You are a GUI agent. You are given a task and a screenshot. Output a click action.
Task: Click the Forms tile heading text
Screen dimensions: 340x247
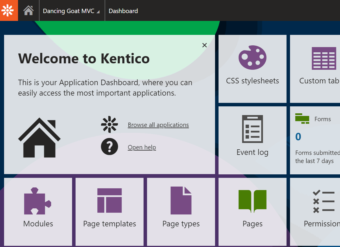pyautogui.click(x=323, y=119)
